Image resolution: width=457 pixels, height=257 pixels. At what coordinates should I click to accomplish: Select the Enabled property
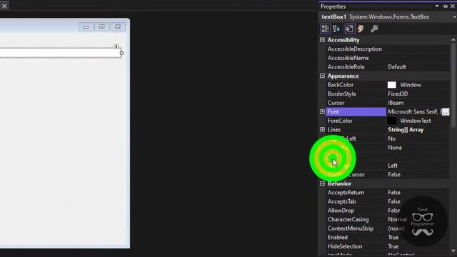pos(338,238)
